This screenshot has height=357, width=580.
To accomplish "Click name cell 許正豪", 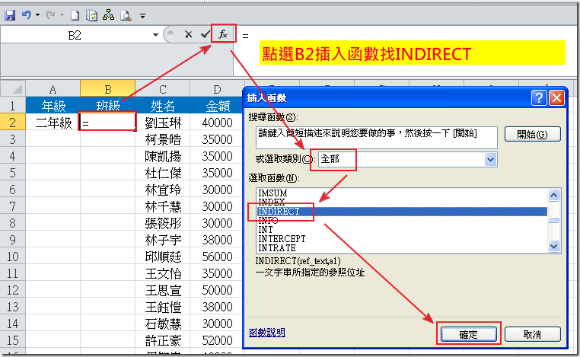I will coord(162,340).
